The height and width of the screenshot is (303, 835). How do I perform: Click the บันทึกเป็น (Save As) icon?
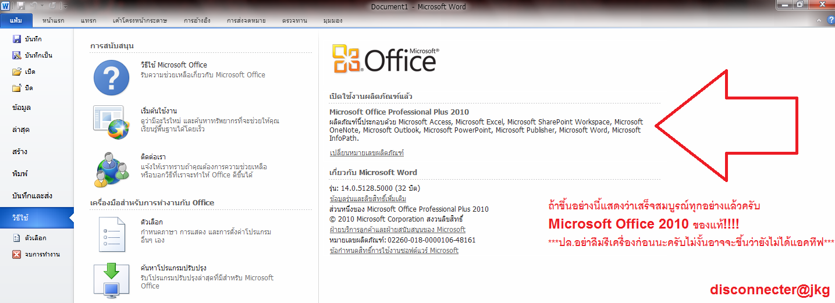pyautogui.click(x=17, y=55)
